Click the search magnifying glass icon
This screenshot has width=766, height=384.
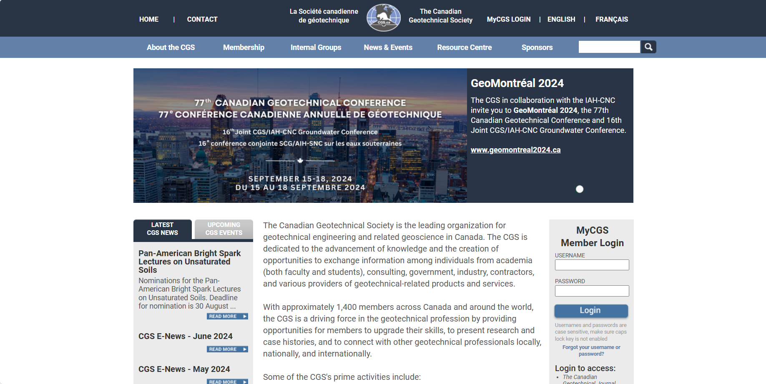[x=648, y=47]
